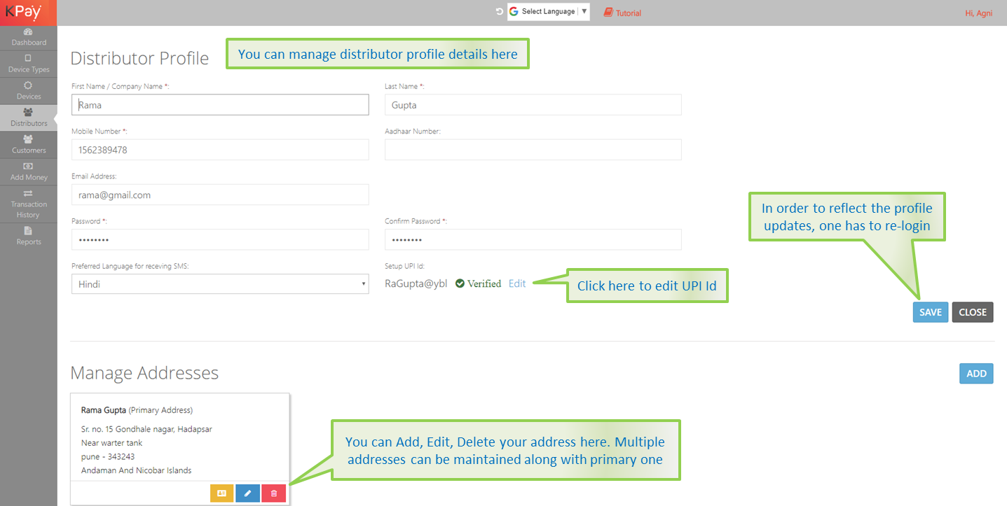
Task: Go to Device Types in sidebar
Action: [28, 64]
